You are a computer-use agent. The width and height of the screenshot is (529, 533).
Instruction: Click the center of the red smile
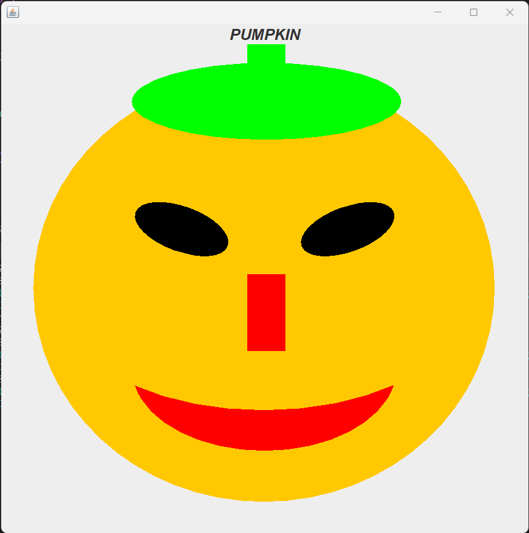pyautogui.click(x=264, y=429)
